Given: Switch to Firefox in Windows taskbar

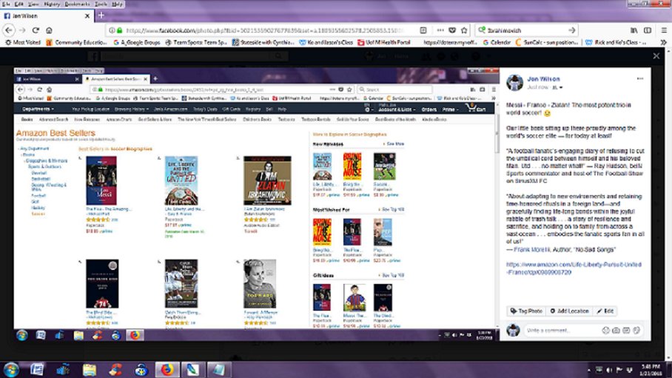Looking at the screenshot, I should coord(167,369).
